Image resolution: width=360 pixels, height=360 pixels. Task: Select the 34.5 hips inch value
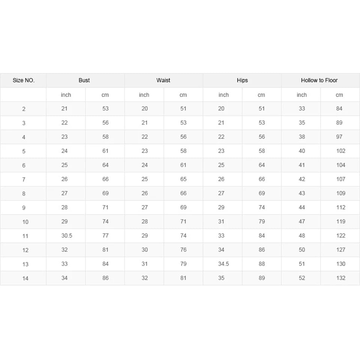[x=223, y=264]
